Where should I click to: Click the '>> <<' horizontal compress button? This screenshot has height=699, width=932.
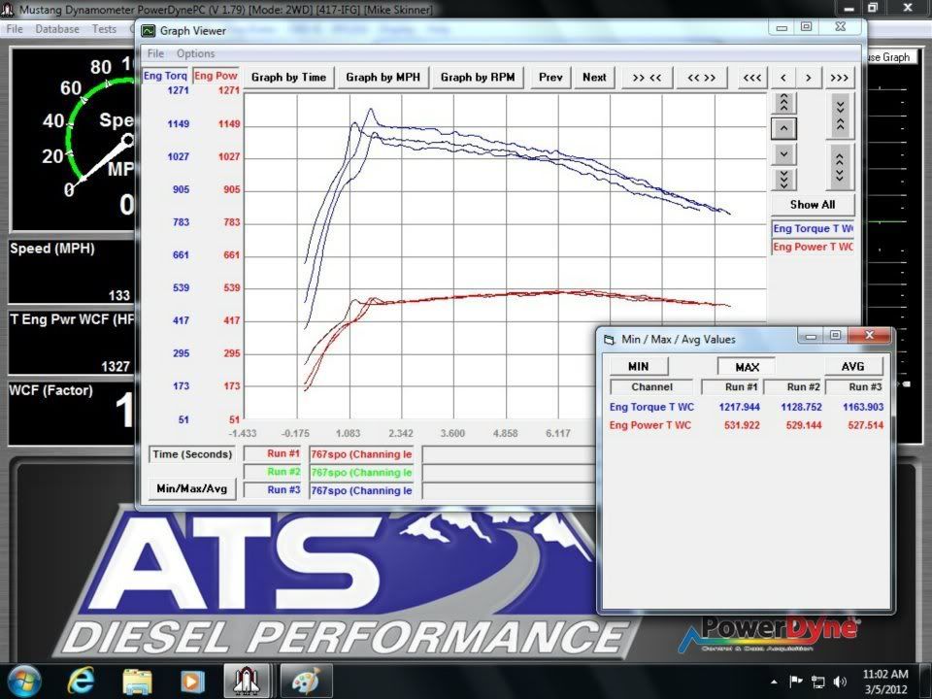click(x=647, y=78)
